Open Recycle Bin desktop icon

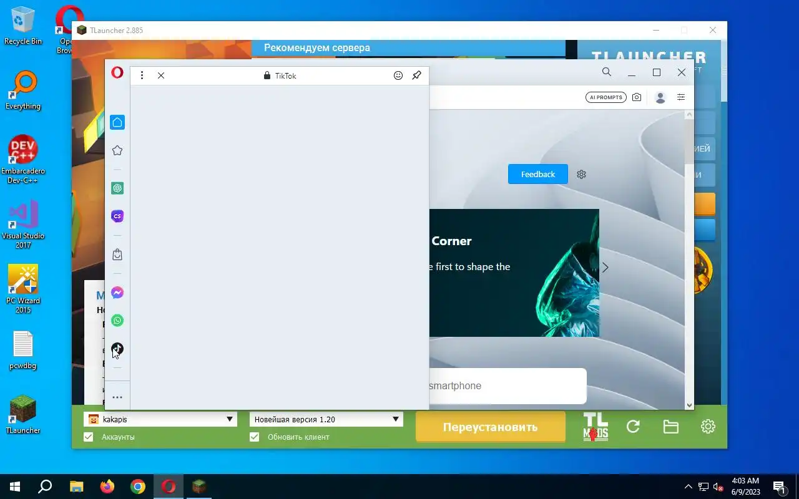[x=23, y=26]
